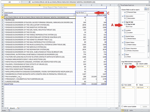Collapse the Inp Or Out group in field list

123,22
